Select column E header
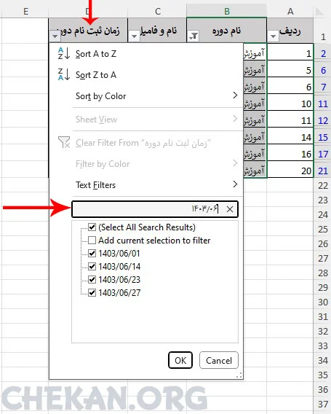The width and height of the screenshot is (331, 414). click(x=25, y=11)
